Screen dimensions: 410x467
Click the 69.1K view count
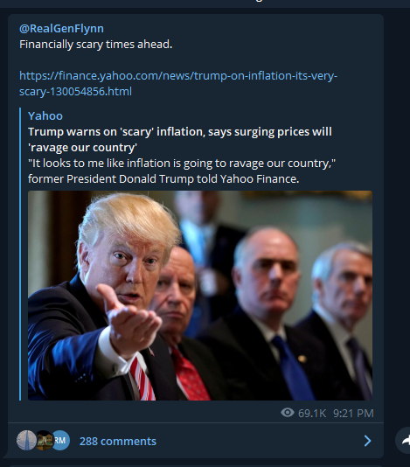[312, 413]
